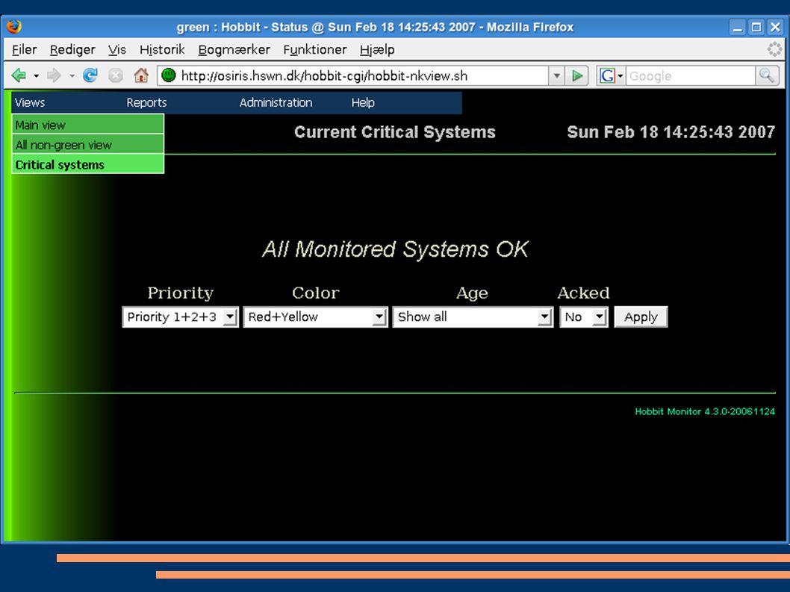Open the Funktioner menu
790x592 pixels.
coord(315,49)
